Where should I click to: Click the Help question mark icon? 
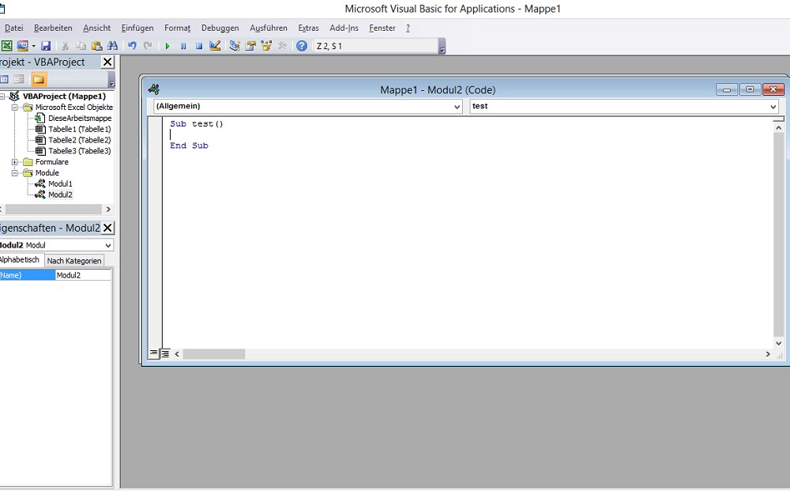coord(301,45)
